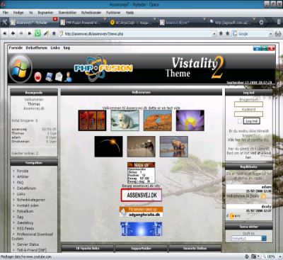Click in the Brugernavn input field
The width and height of the screenshot is (283, 260).
(248, 104)
